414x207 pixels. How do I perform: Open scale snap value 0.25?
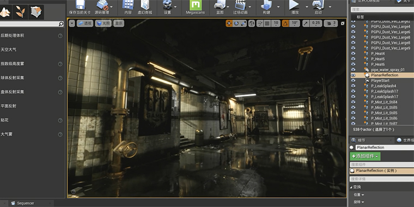[x=316, y=23]
